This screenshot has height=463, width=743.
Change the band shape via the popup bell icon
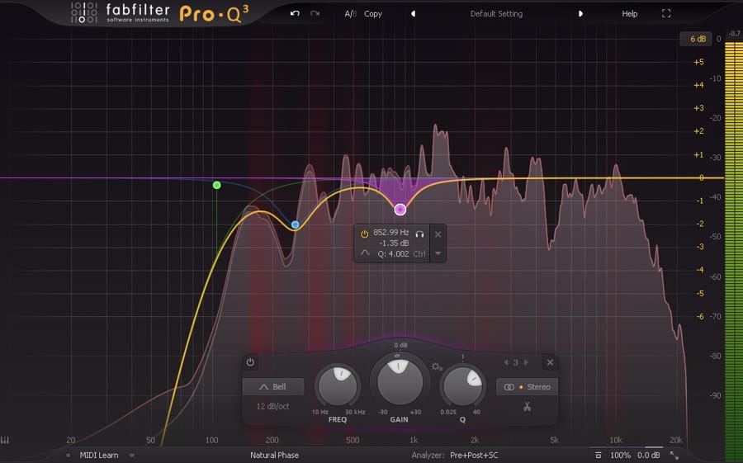(364, 253)
